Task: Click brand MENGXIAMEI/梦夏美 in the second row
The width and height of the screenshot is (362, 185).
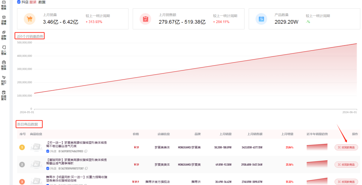Action: pos(189,165)
